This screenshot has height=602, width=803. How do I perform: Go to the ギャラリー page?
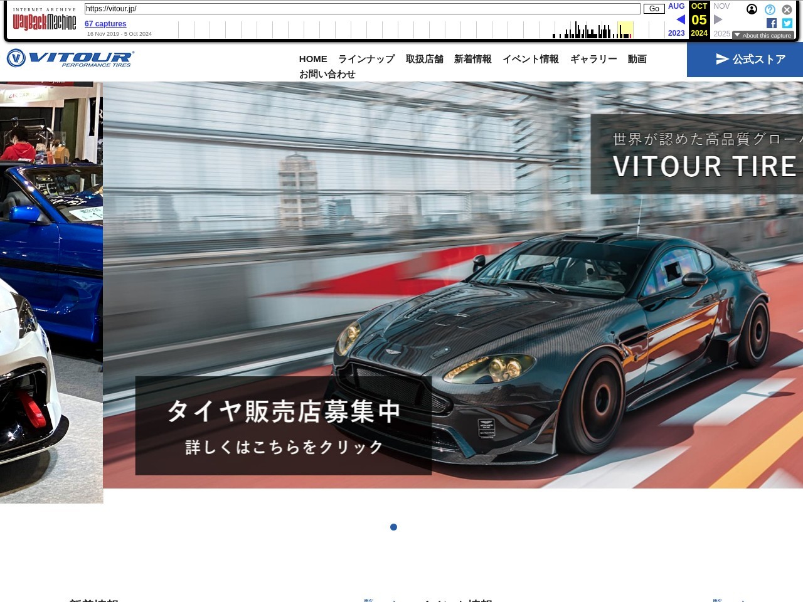593,59
